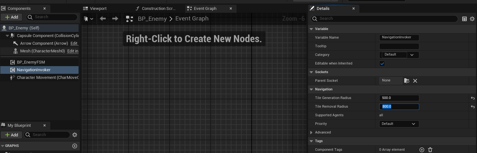The image size is (477, 153).
Task: Reset Tile Removal Radius to default
Action: click(x=473, y=107)
